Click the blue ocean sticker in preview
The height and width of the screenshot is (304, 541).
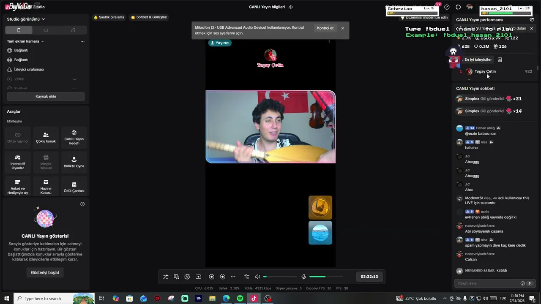(x=320, y=233)
